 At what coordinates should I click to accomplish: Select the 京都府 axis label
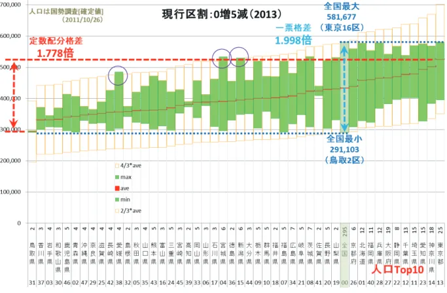[x=353, y=253]
